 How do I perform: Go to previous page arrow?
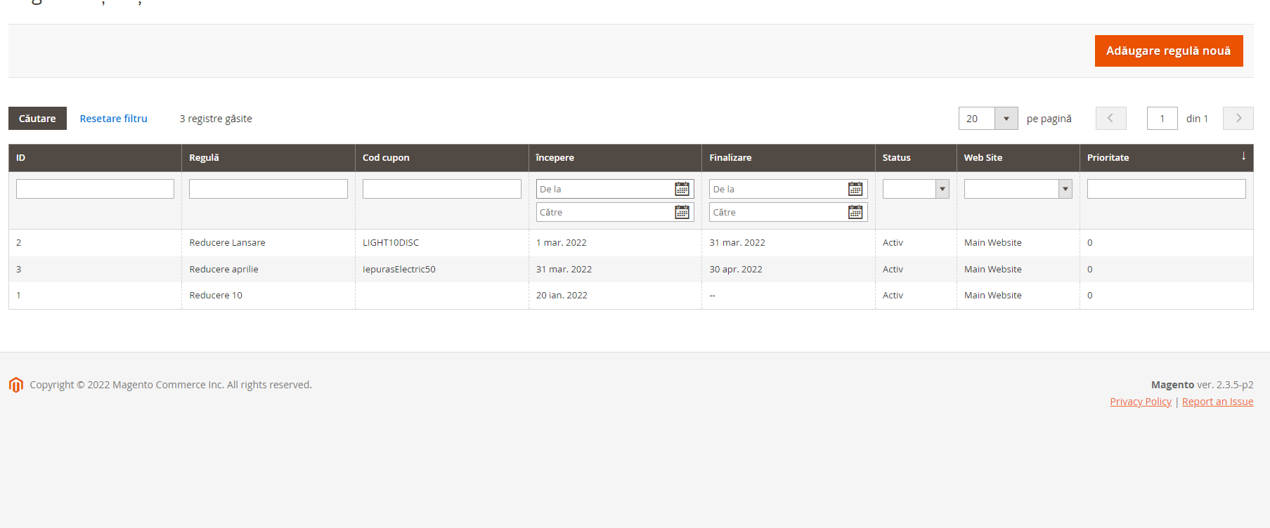pyautogui.click(x=1111, y=118)
